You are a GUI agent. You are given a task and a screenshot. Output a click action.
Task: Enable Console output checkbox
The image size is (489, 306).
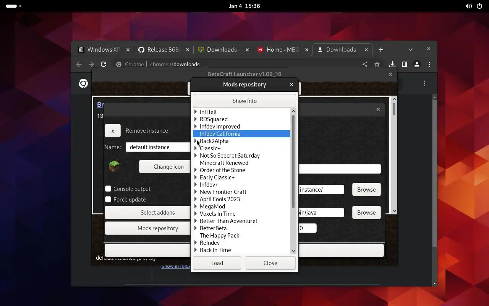[108, 189]
